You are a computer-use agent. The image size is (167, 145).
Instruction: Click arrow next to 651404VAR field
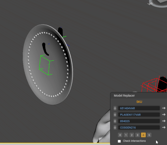(164, 108)
